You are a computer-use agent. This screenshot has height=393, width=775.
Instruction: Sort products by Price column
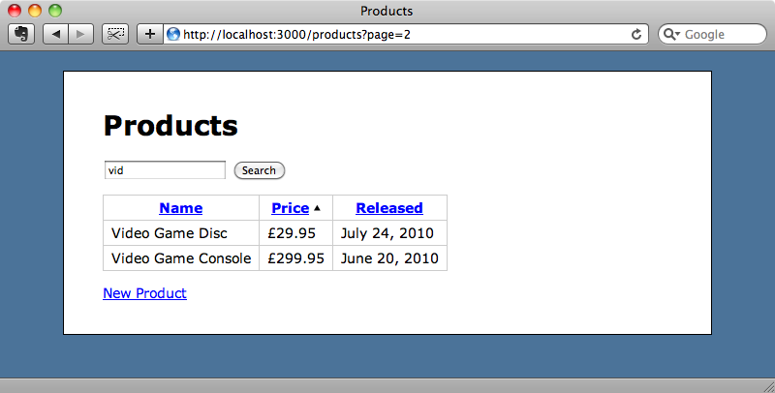pyautogui.click(x=290, y=208)
